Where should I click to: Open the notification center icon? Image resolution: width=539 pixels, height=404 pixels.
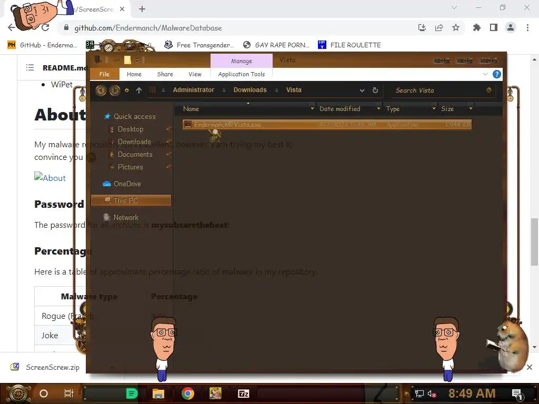tap(517, 395)
